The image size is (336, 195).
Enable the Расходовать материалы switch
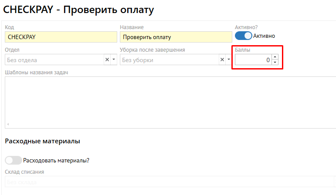(x=13, y=160)
